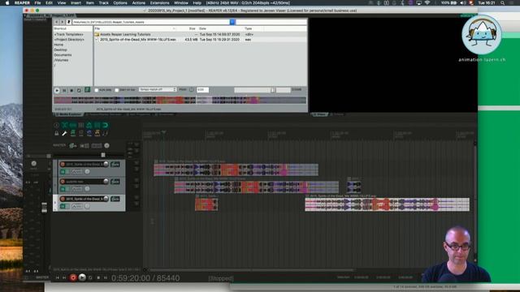Toggle transport repeat button
Viewport: 520px width, 292px height.
[x=90, y=277]
